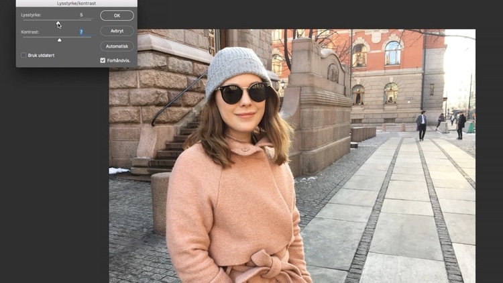This screenshot has width=503, height=283.
Task: Click the walking pedestrian in the background
Action: coord(421,125)
